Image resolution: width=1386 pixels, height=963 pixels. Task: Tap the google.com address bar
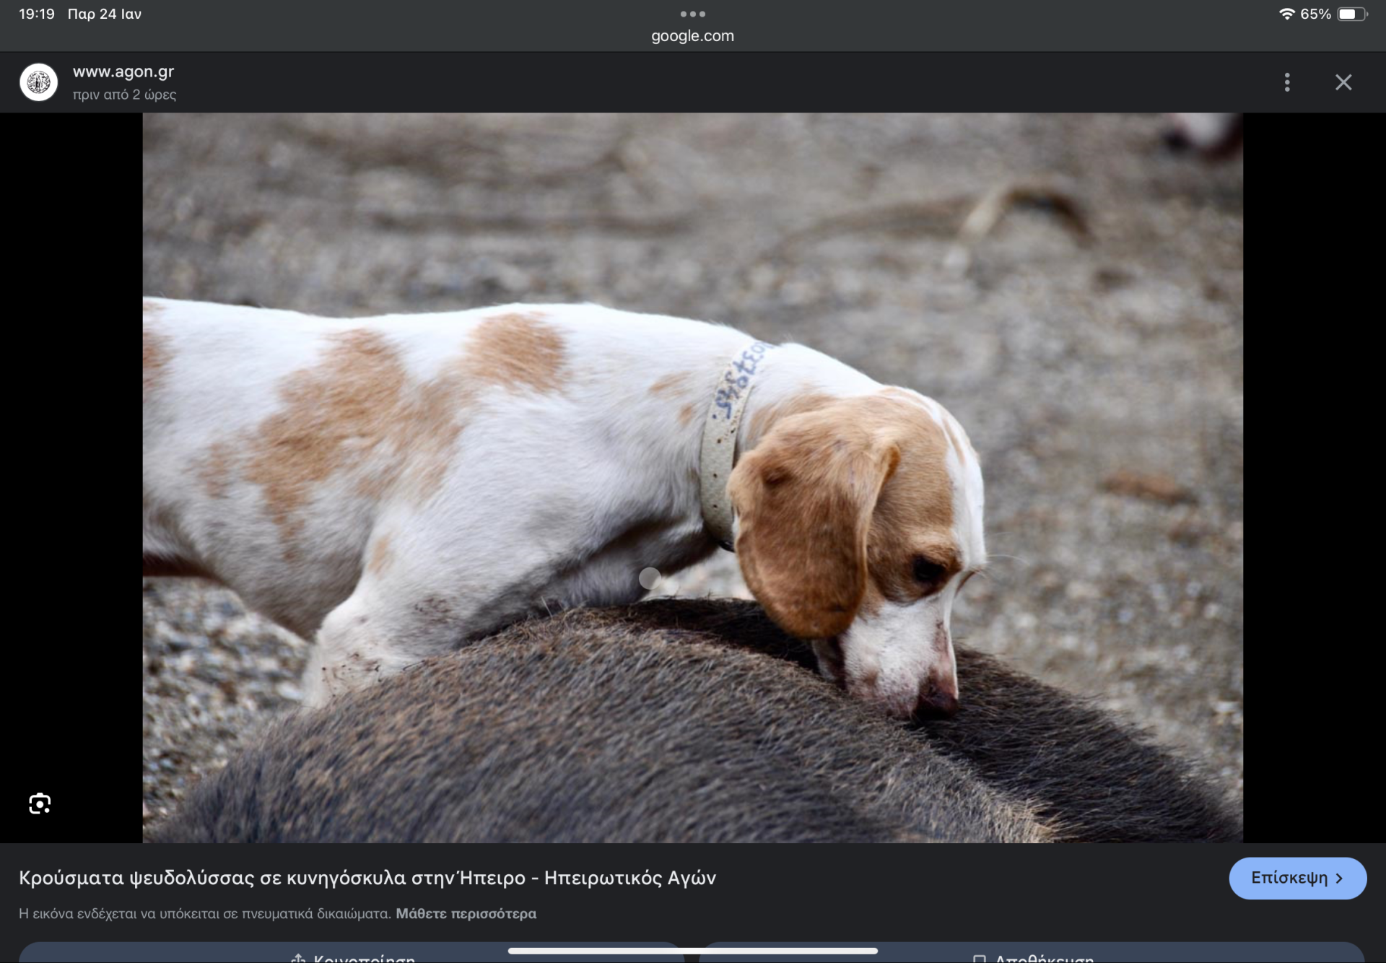692,36
